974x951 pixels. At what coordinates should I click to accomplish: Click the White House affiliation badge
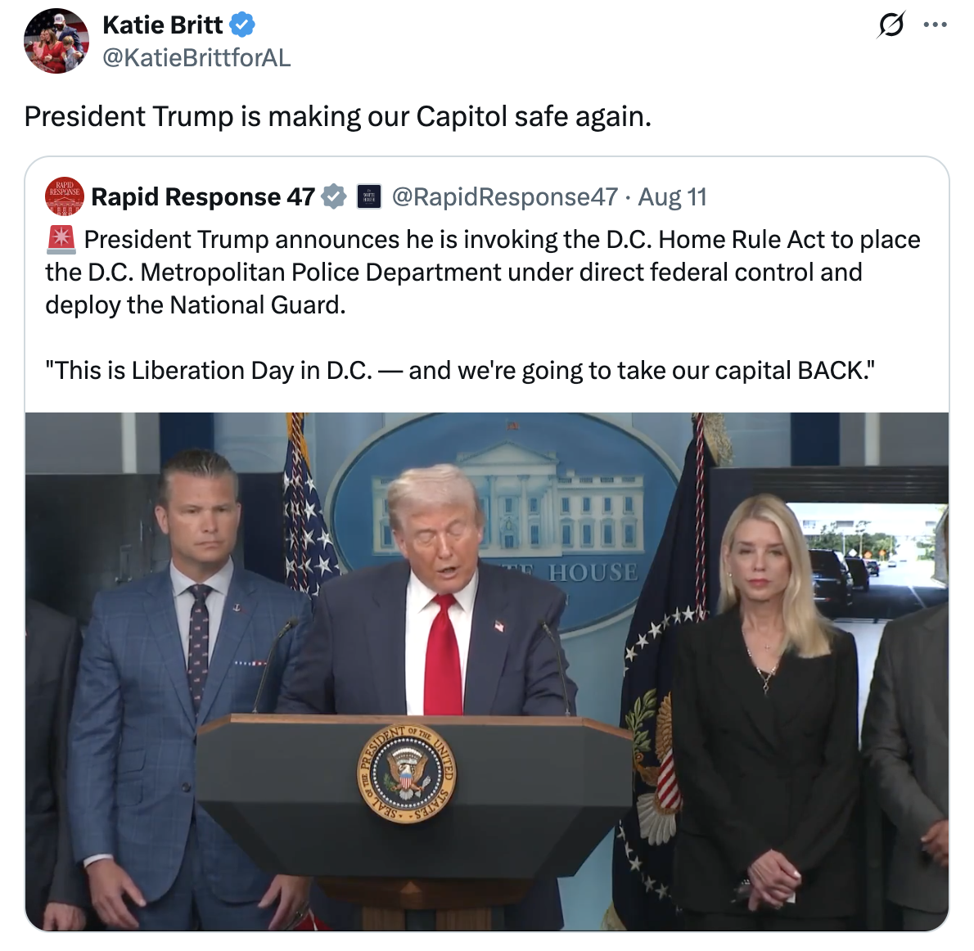click(369, 196)
